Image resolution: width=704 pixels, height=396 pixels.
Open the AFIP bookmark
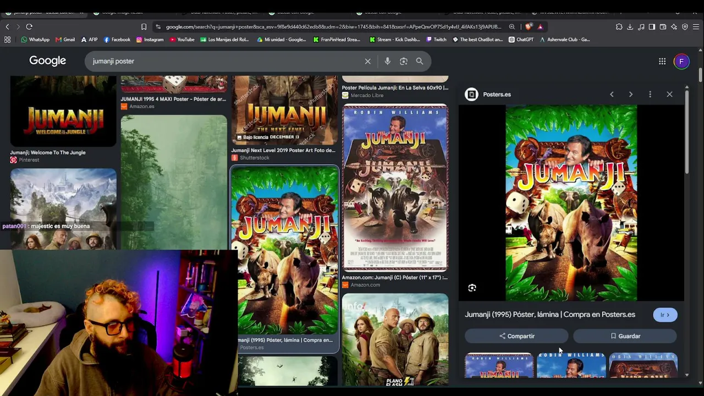[x=89, y=40]
